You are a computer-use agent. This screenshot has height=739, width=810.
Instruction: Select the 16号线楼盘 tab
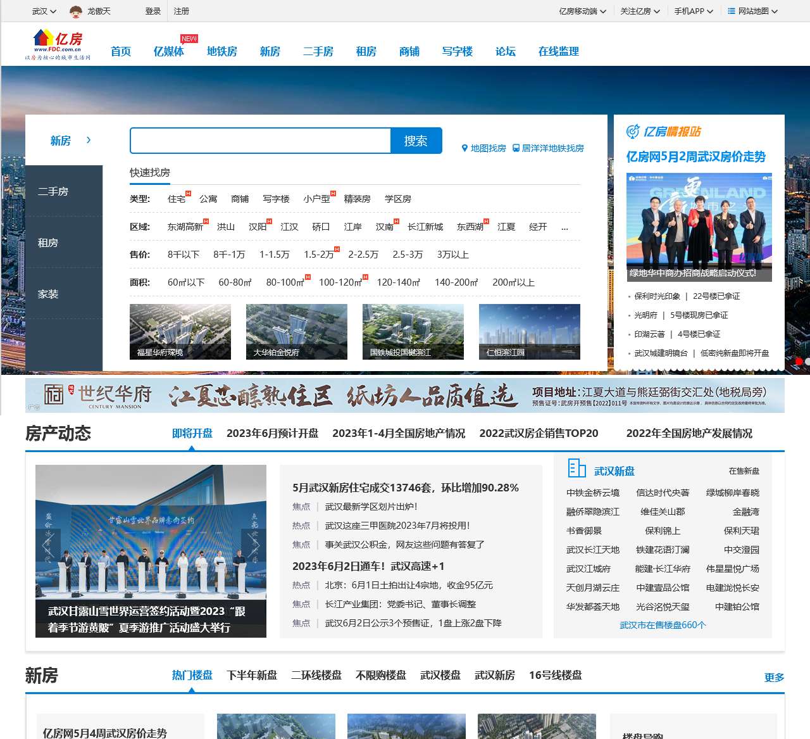556,675
